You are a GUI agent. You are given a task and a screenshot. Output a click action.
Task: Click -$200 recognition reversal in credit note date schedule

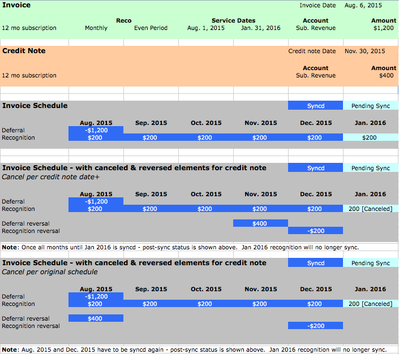click(x=316, y=231)
